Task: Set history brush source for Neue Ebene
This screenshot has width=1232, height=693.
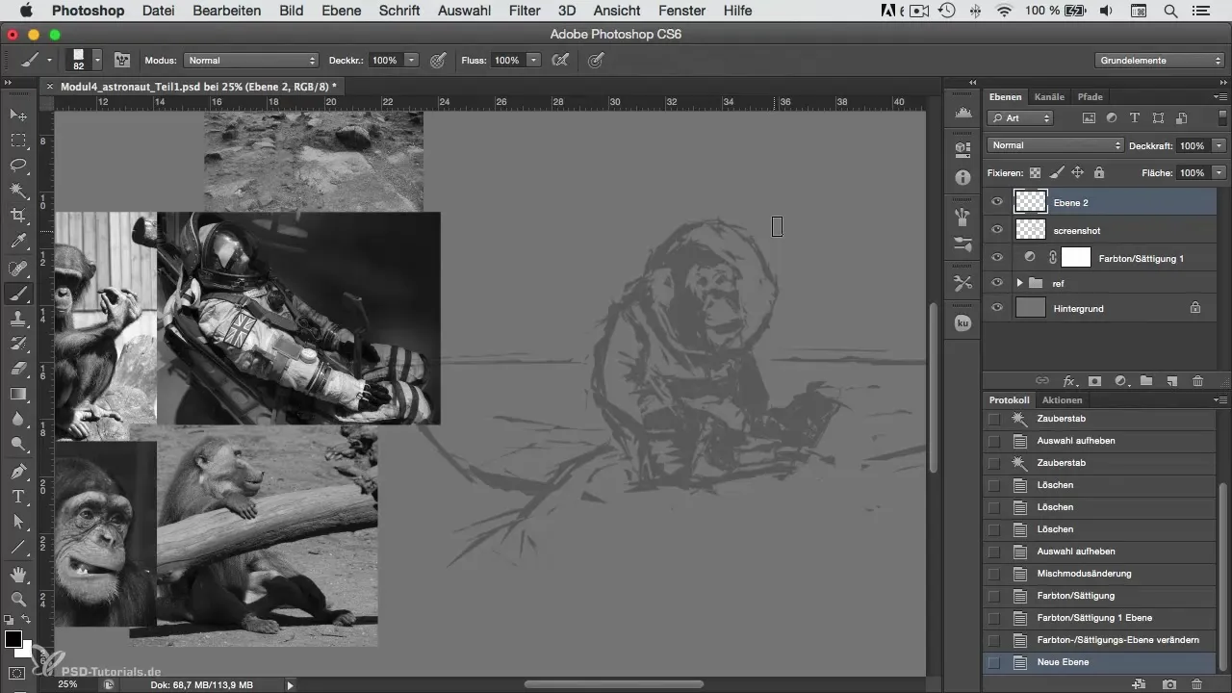Action: click(x=994, y=662)
